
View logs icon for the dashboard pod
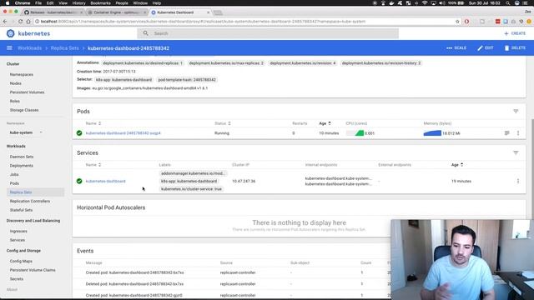click(506, 133)
